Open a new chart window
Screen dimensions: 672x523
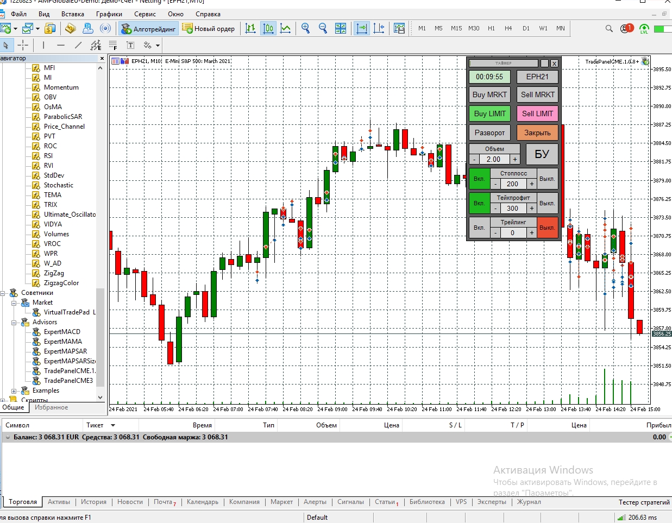click(5, 28)
